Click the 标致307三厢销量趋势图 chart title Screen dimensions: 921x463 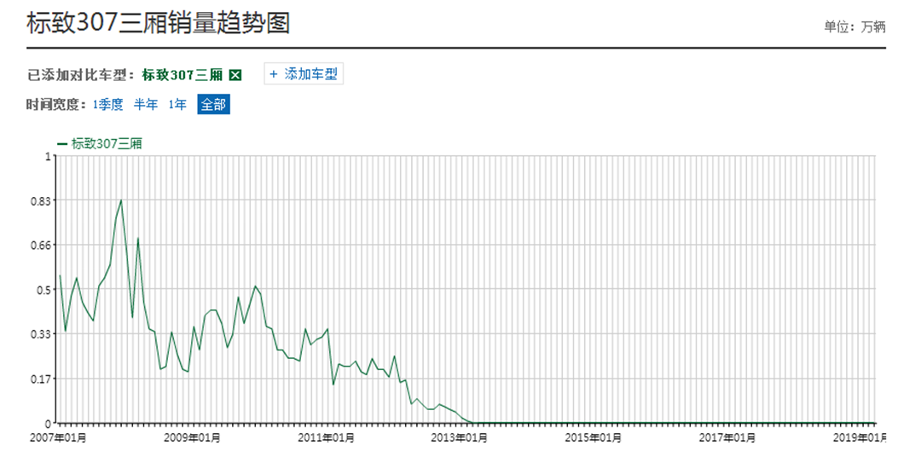[x=159, y=23]
